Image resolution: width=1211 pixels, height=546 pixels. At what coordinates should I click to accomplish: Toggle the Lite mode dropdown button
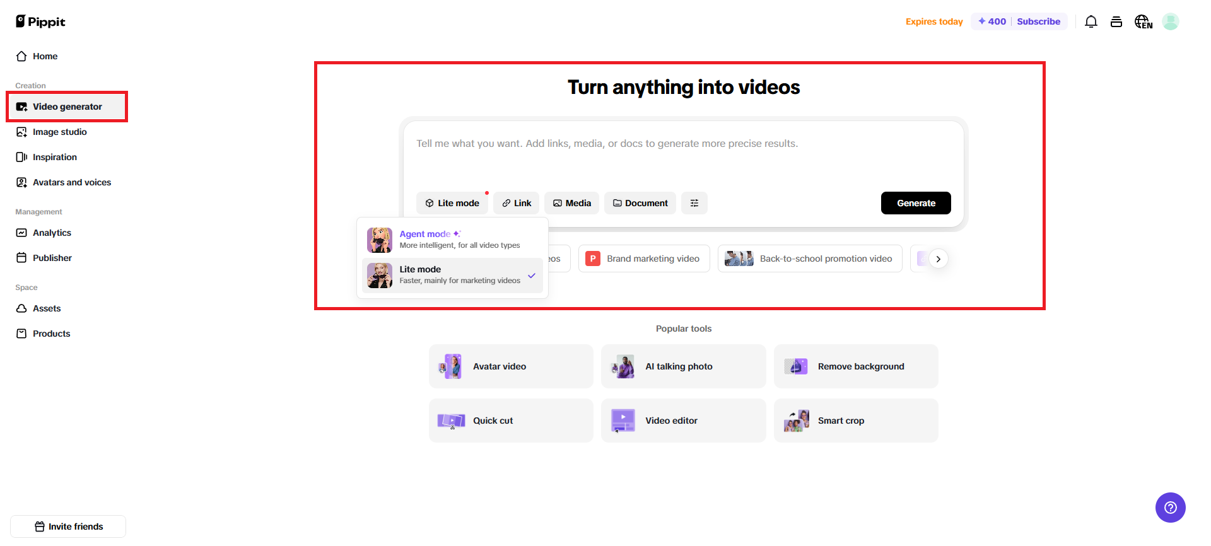[452, 203]
